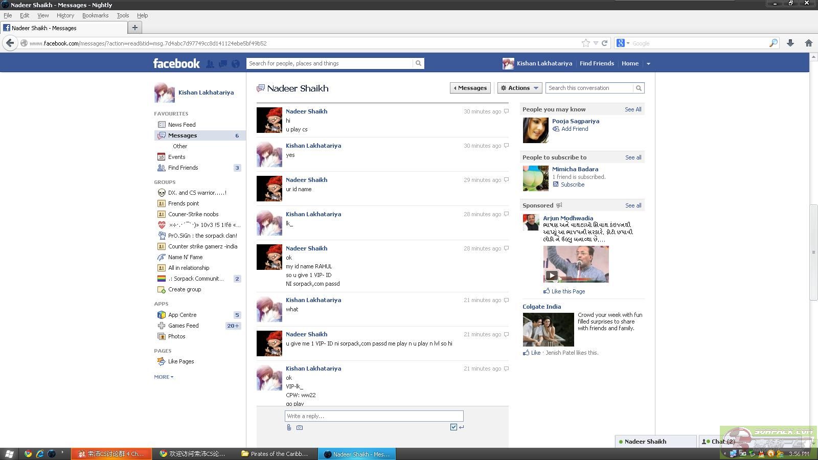Play the sponsored Arjun Modhwadia video

pos(551,275)
